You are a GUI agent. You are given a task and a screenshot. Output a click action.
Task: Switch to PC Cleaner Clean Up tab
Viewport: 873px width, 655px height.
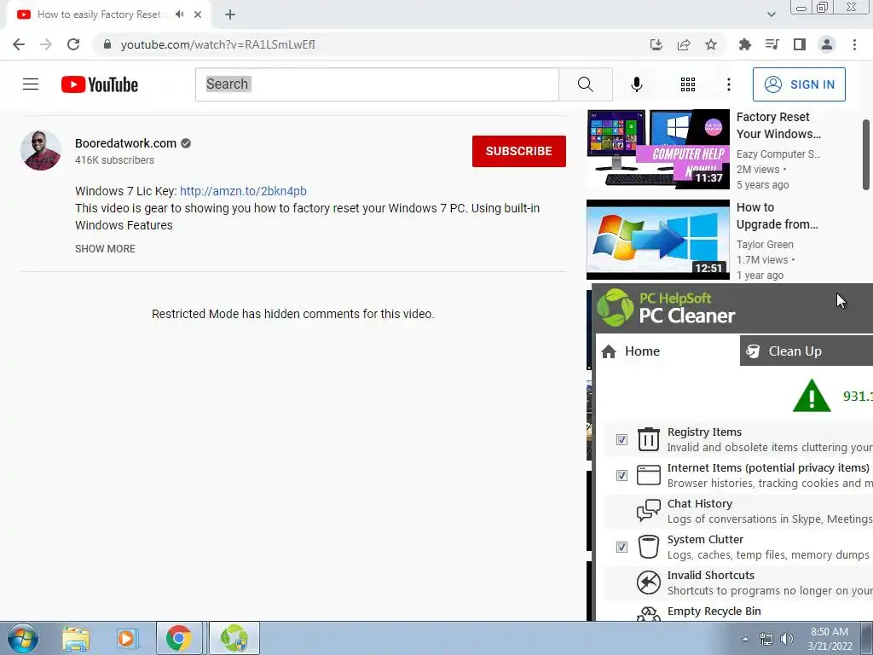point(807,351)
